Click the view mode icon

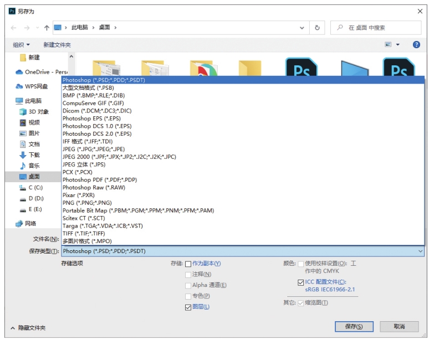pos(388,44)
